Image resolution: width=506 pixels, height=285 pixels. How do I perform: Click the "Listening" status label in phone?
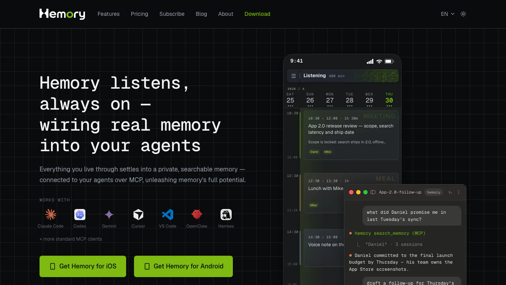pos(315,76)
